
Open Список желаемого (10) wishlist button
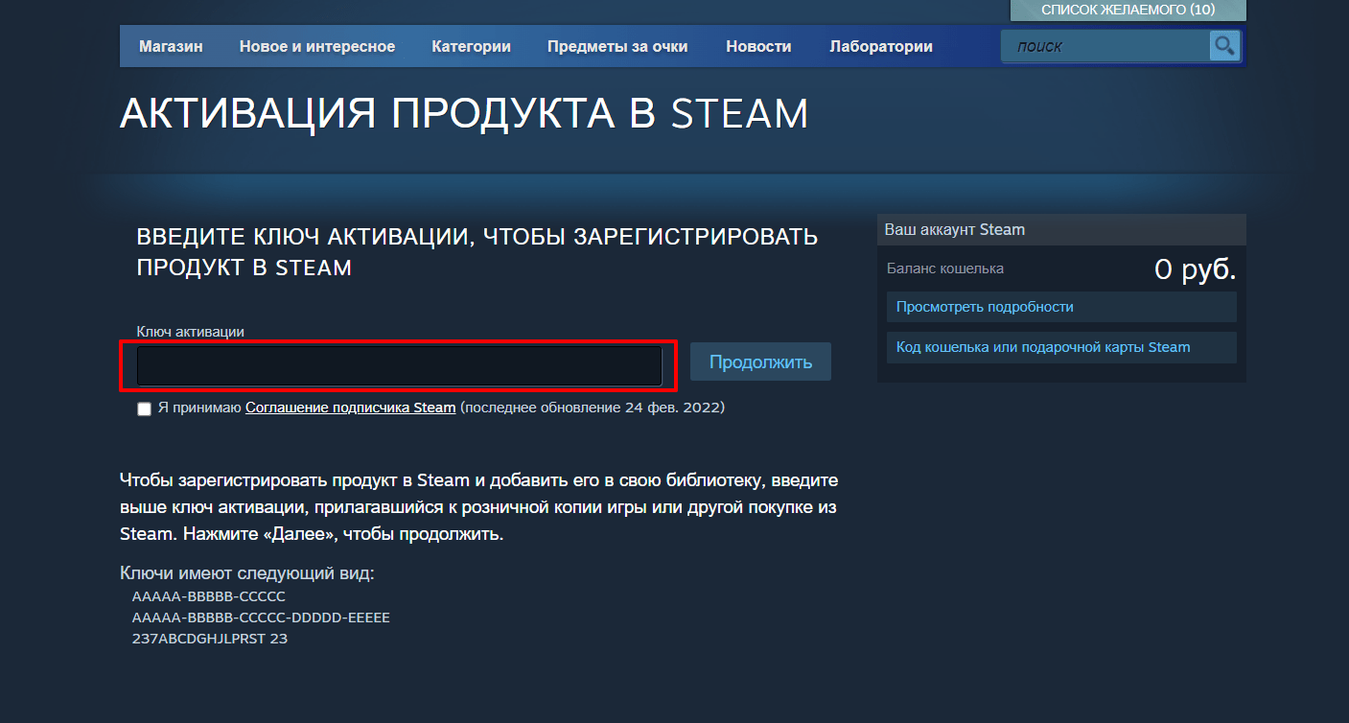[1128, 10]
